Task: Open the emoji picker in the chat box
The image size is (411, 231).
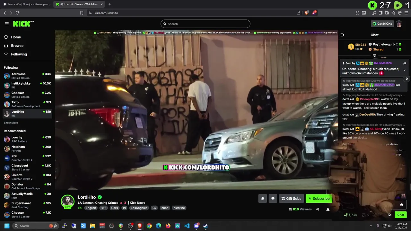Action: coord(401,205)
